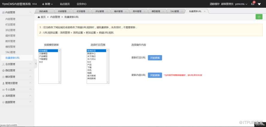Expand the 系统管理 sidebar section
This screenshot has width=266, height=127.
[x=17, y=96]
